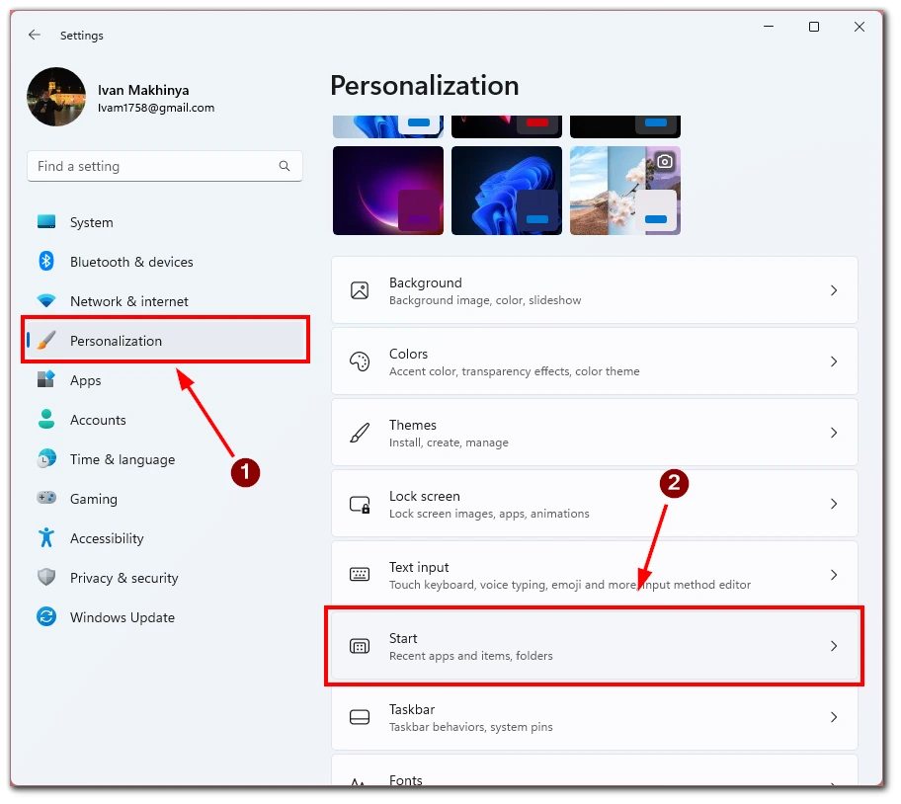Viewport: 901px width, 804px height.
Task: Click the Apps icon in sidebar
Action: point(46,379)
